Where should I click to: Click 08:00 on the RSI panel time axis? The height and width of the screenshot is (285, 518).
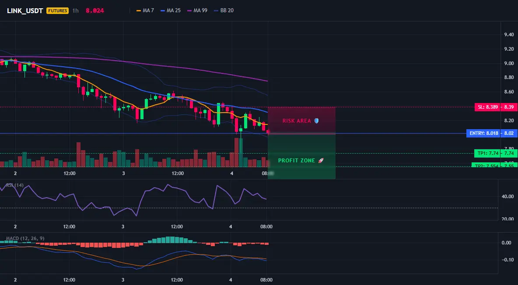pyautogui.click(x=266, y=227)
